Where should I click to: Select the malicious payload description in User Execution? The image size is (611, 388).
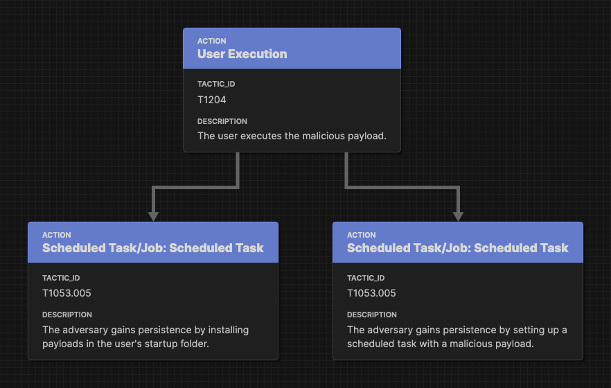pos(292,136)
